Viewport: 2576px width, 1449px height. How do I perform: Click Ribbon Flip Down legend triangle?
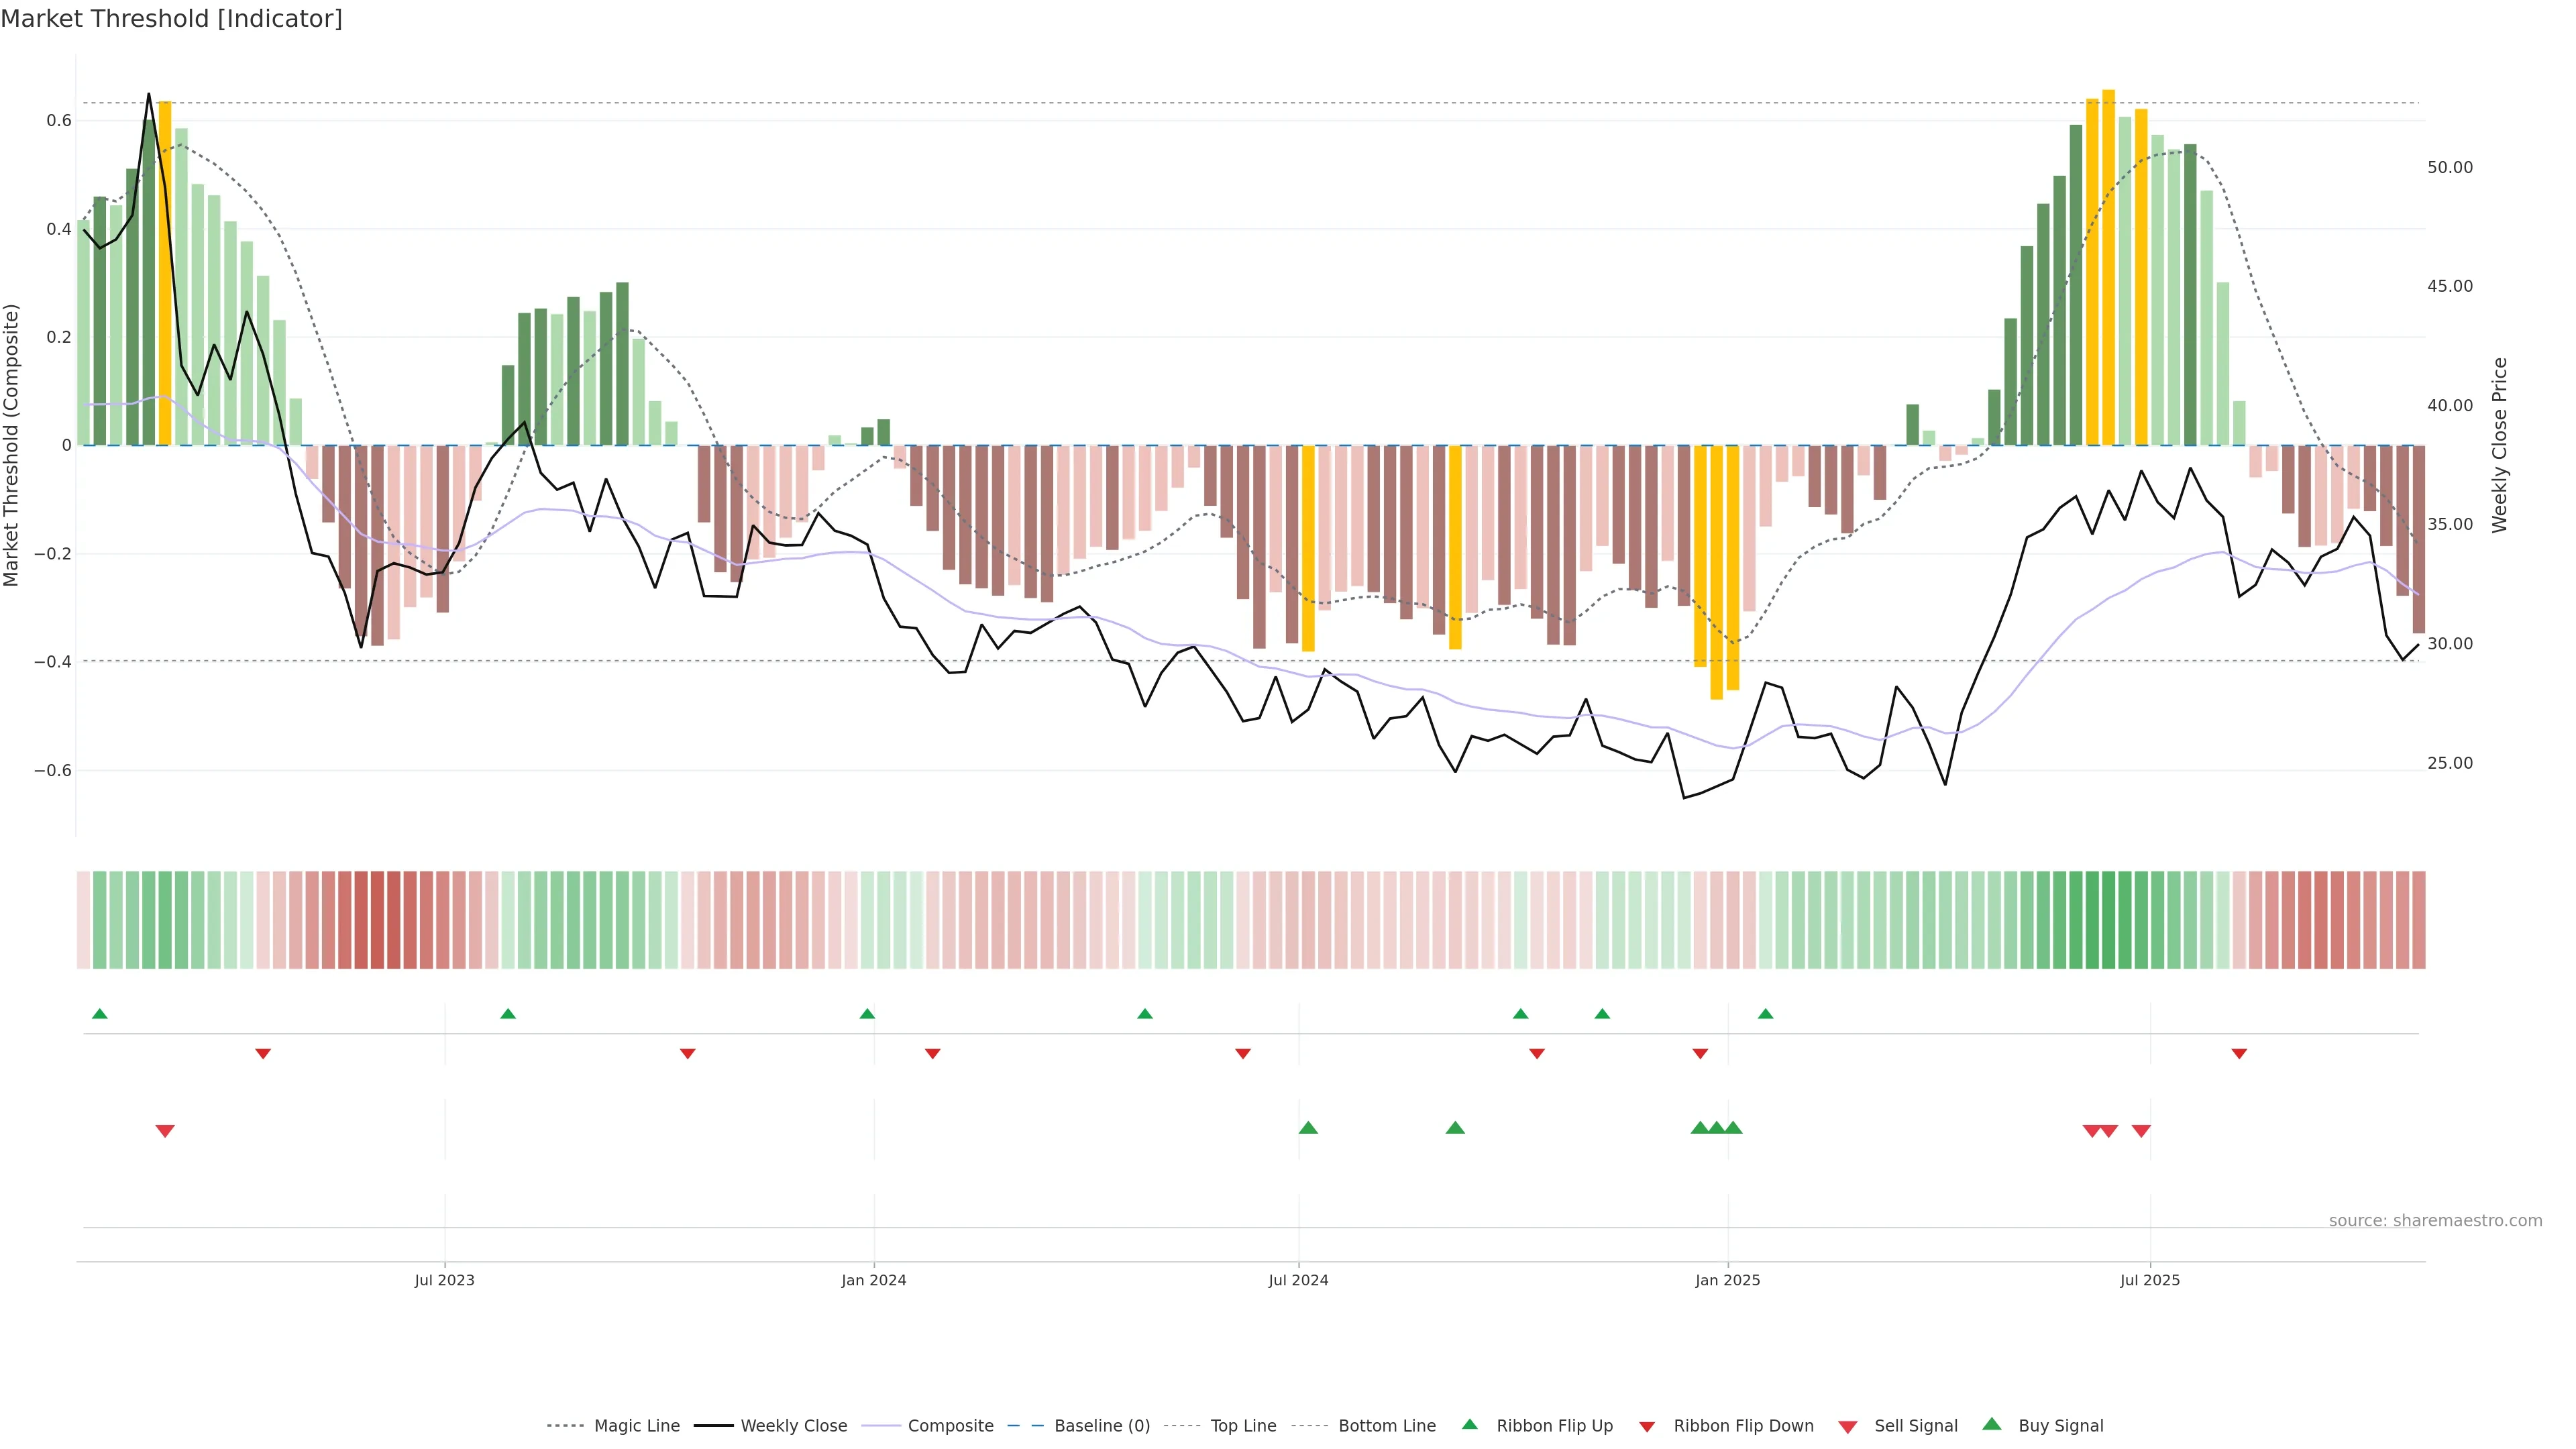(1647, 1427)
